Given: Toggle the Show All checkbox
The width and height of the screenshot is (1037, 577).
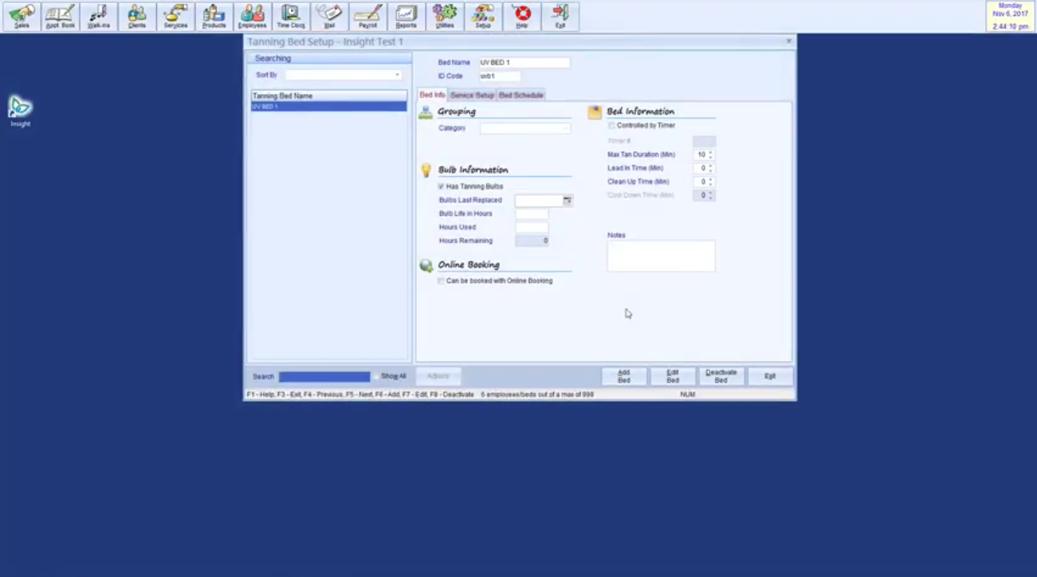Looking at the screenshot, I should (x=376, y=376).
